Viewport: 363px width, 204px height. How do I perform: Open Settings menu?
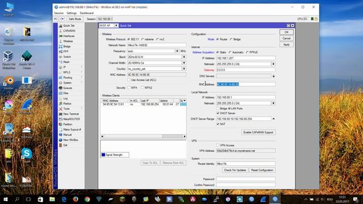pos(71,13)
